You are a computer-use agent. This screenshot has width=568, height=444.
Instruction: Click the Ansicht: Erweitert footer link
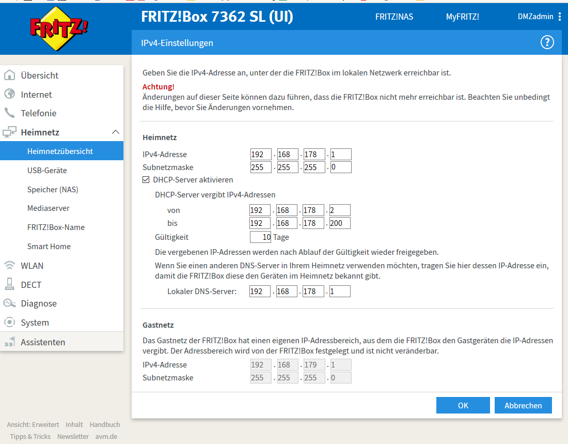(x=33, y=424)
